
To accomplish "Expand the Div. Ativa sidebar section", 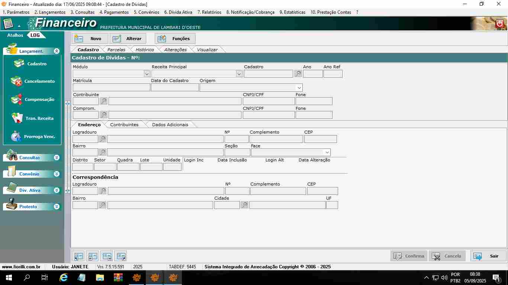I will [x=57, y=190].
